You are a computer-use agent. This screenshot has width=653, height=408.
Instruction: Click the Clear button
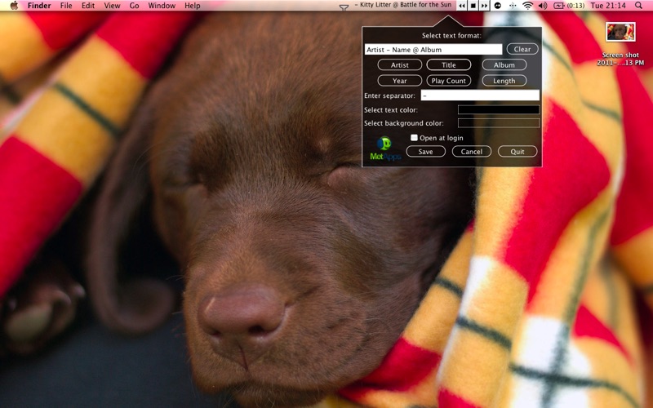coord(522,49)
